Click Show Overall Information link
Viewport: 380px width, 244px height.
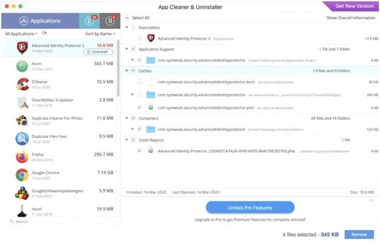tap(351, 18)
